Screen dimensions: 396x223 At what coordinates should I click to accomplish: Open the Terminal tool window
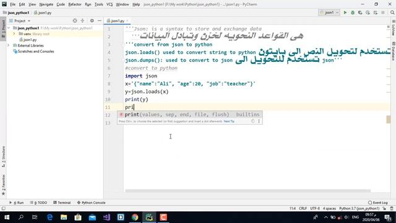tap(62, 203)
